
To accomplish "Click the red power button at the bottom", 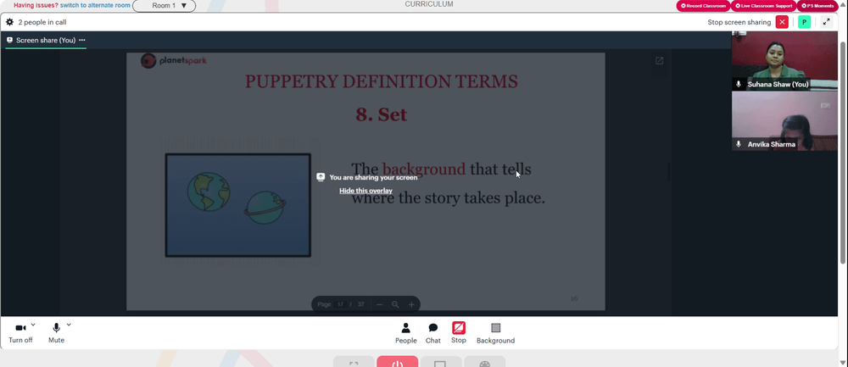I will coord(398,362).
